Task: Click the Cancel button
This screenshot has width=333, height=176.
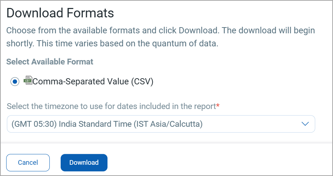Action: 28,163
